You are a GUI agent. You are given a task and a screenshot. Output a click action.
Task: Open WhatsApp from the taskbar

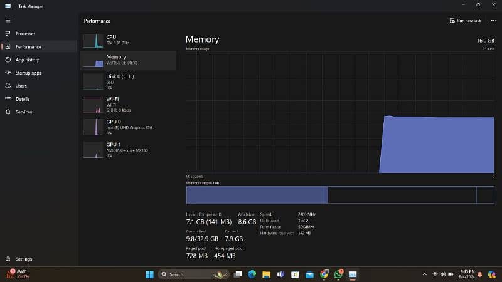pos(339,274)
